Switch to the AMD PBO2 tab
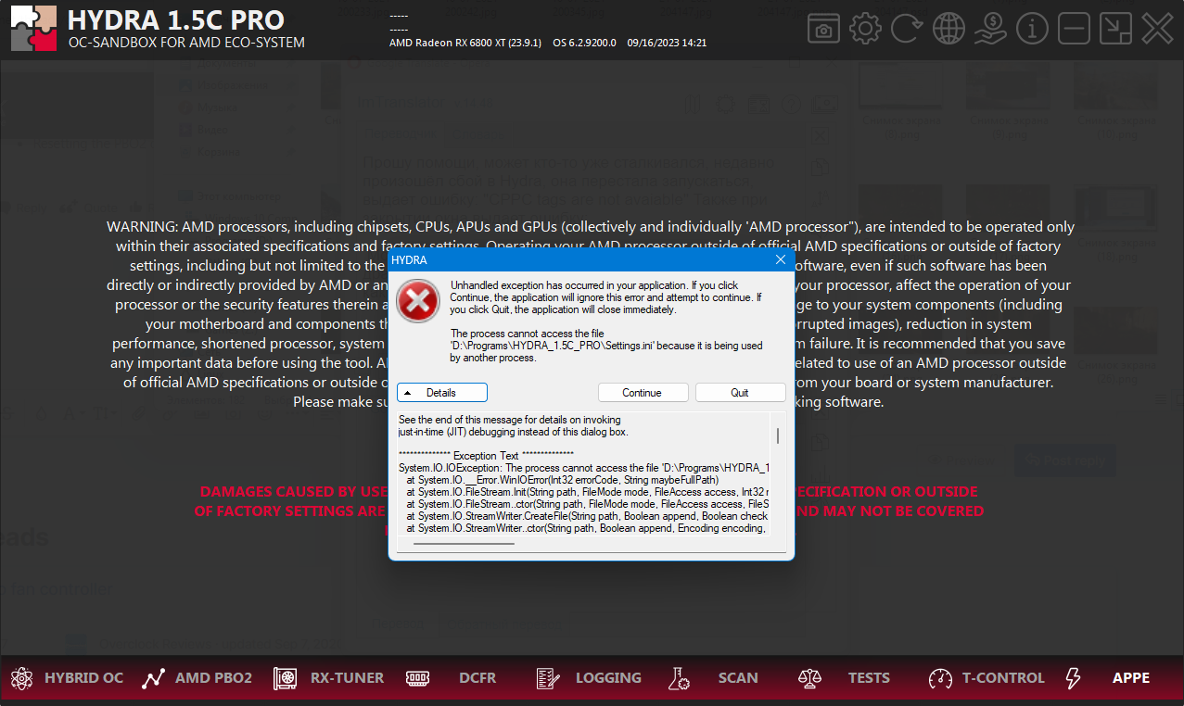 tap(213, 678)
